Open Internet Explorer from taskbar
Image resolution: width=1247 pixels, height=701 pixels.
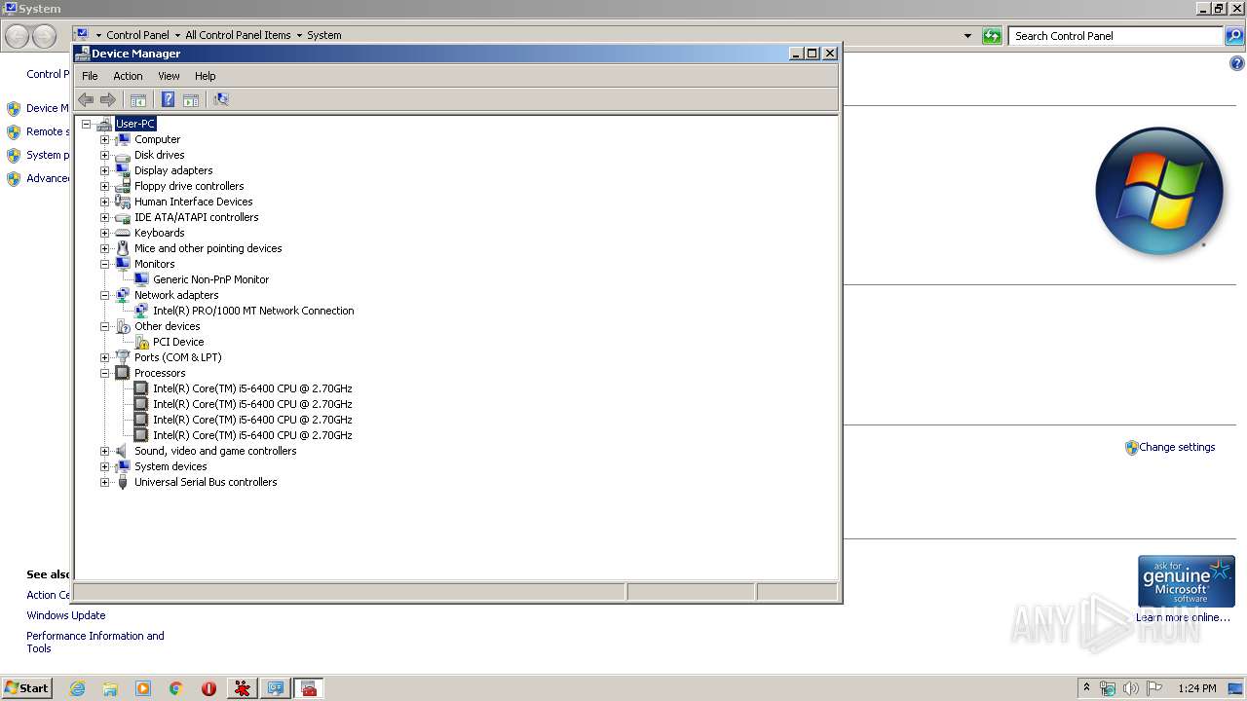[78, 688]
